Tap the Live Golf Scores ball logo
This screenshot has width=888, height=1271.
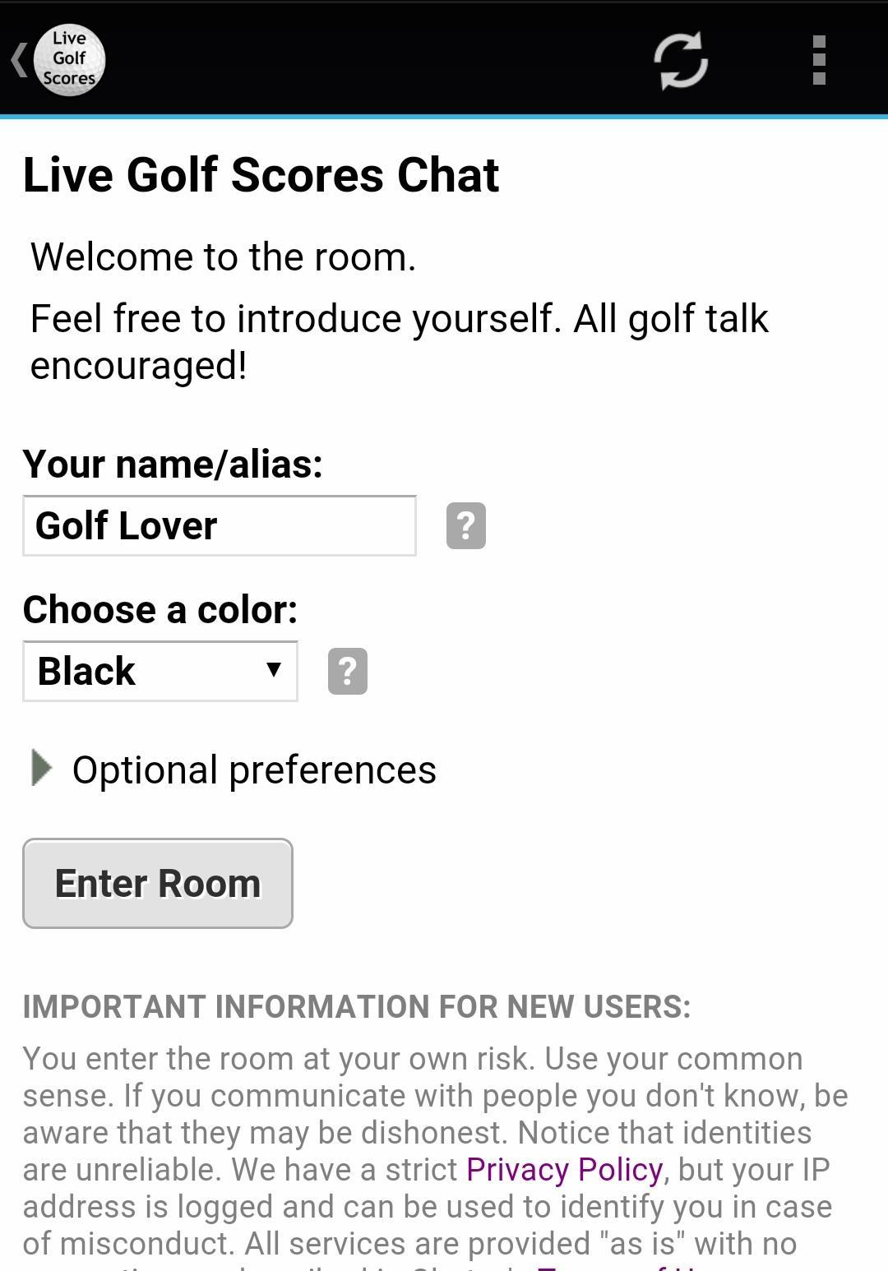[69, 60]
